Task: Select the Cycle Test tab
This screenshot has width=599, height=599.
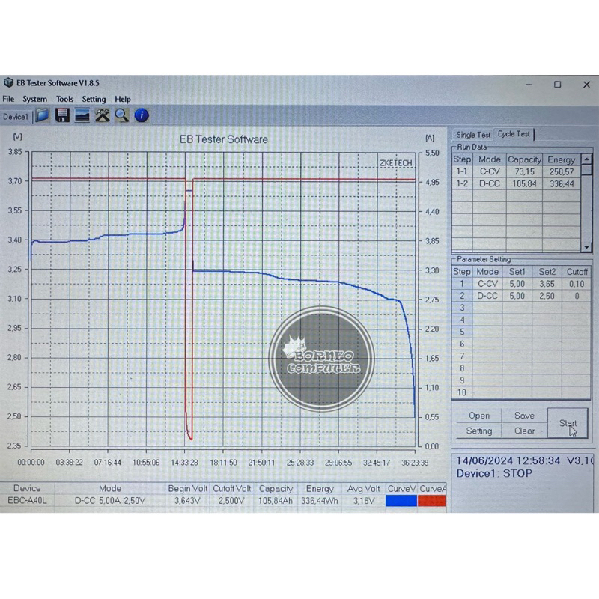Action: pos(514,134)
